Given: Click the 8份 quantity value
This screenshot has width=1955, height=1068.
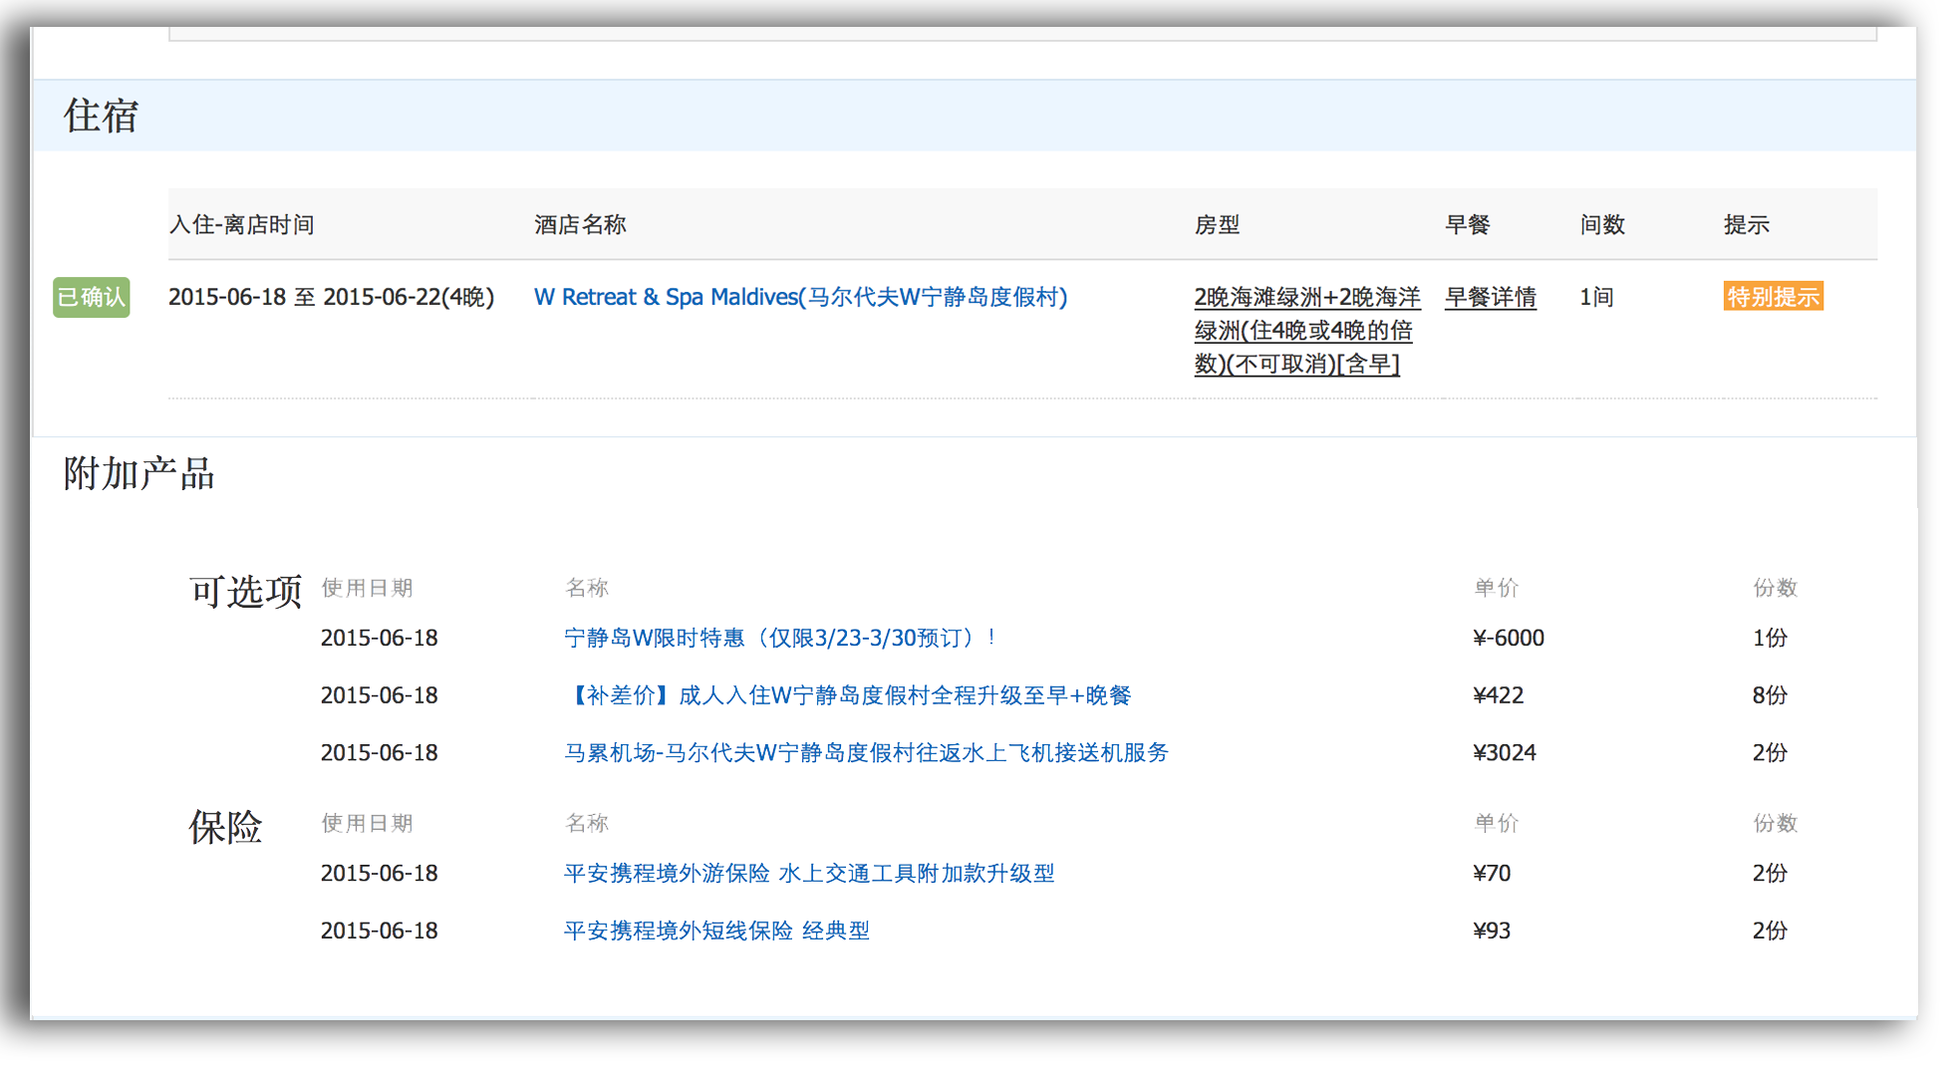Looking at the screenshot, I should (x=1770, y=695).
